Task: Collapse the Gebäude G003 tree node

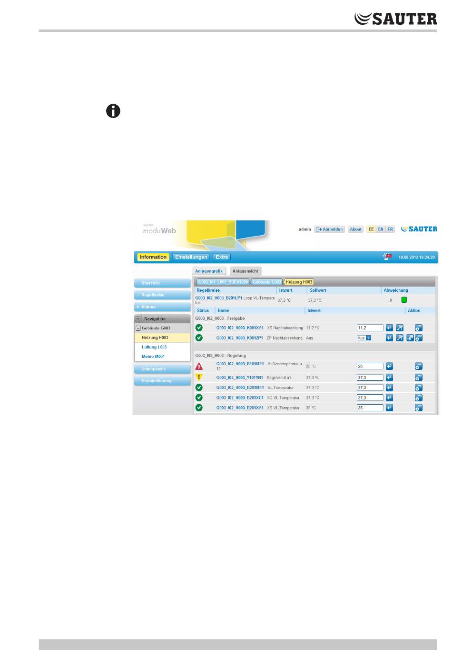Action: click(x=138, y=328)
